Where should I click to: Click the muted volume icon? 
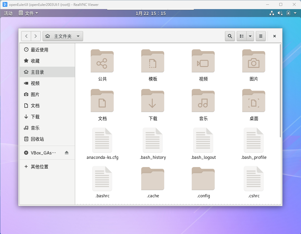click(280, 13)
